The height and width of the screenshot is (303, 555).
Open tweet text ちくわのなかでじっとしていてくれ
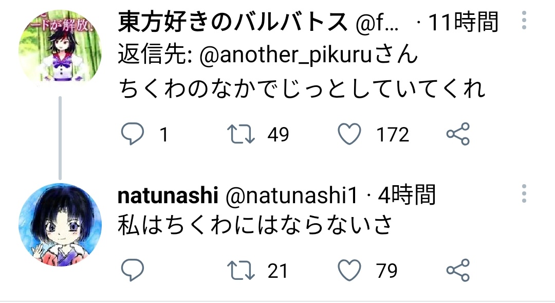tap(302, 89)
